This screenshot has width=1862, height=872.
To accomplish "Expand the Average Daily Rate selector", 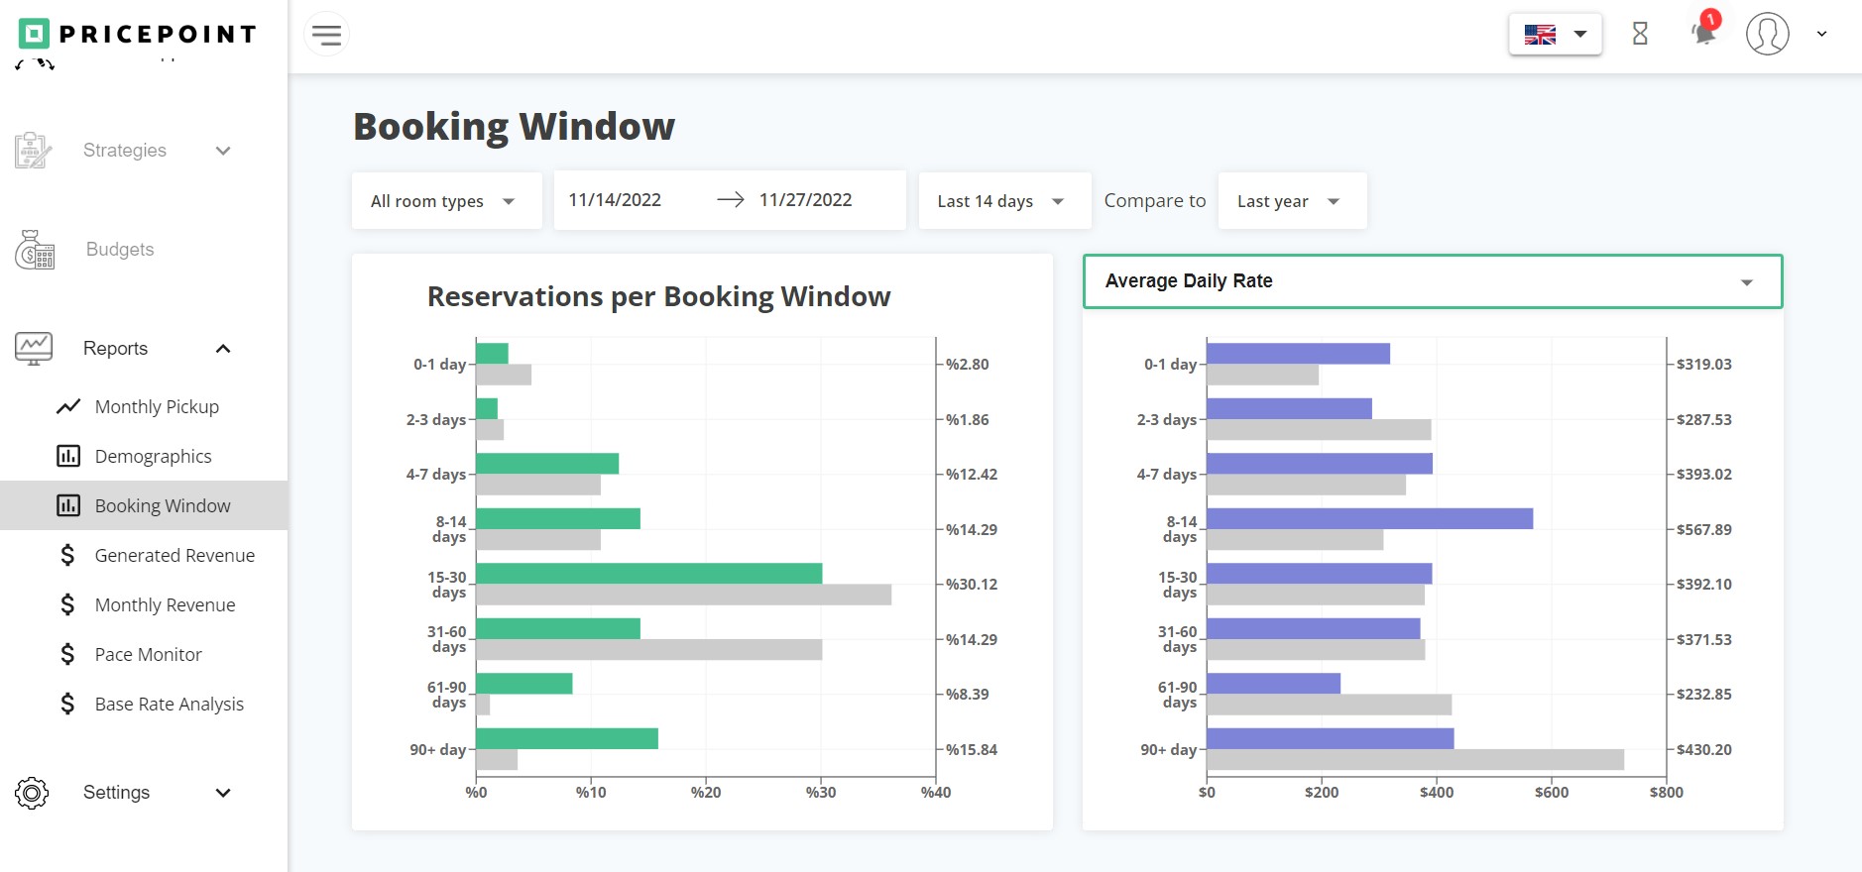I will pos(1432,281).
